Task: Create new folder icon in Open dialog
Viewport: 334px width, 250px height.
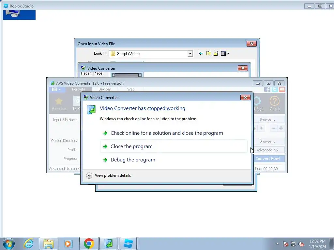Action: [x=216, y=53]
